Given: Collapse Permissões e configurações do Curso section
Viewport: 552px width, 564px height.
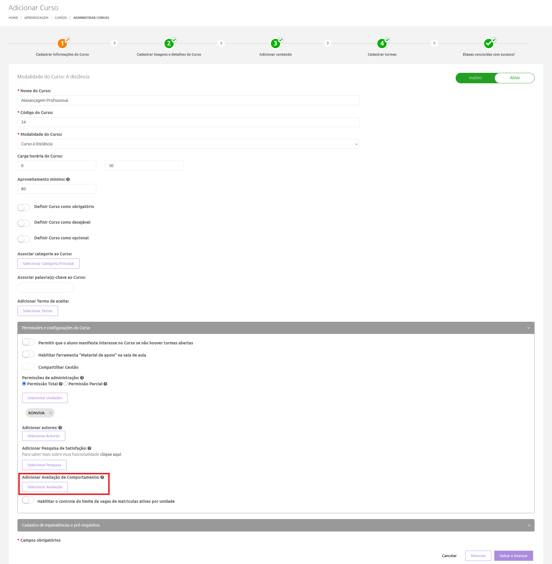Looking at the screenshot, I should point(529,328).
